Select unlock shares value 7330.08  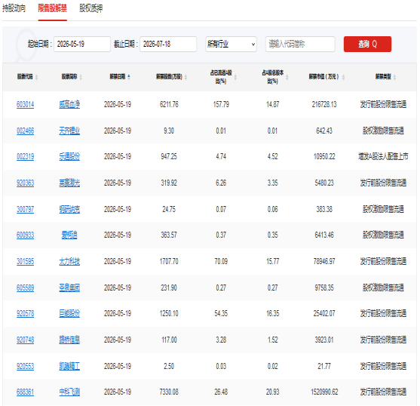tap(169, 392)
